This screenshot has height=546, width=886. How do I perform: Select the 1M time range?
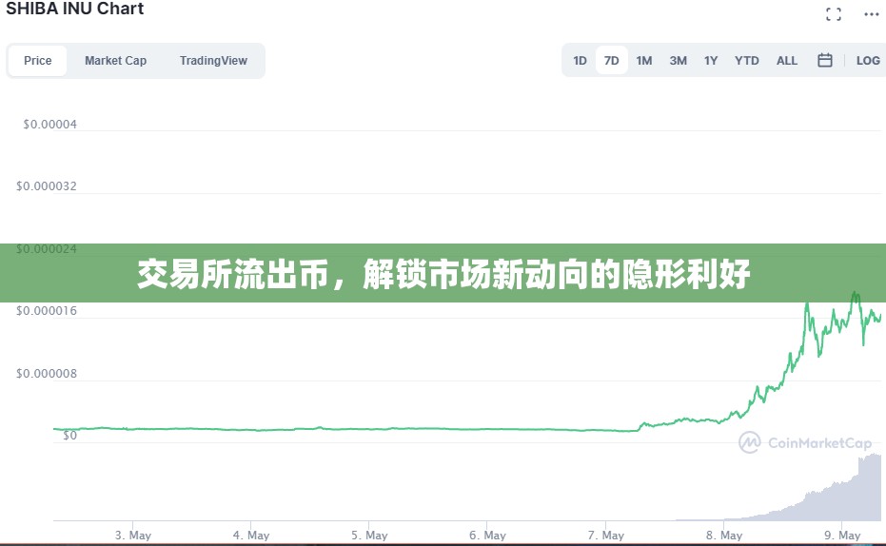[644, 61]
